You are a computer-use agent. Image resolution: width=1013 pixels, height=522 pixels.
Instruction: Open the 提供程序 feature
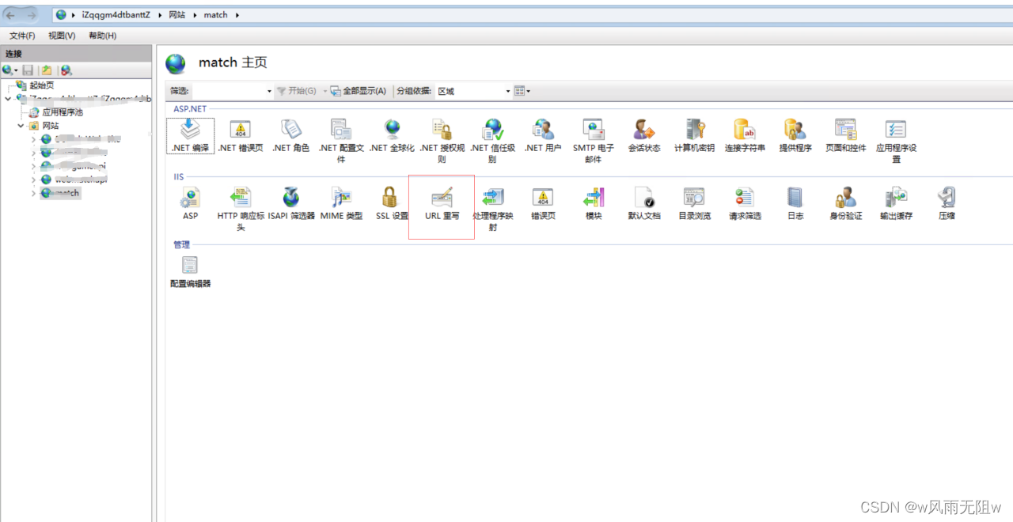(x=795, y=135)
